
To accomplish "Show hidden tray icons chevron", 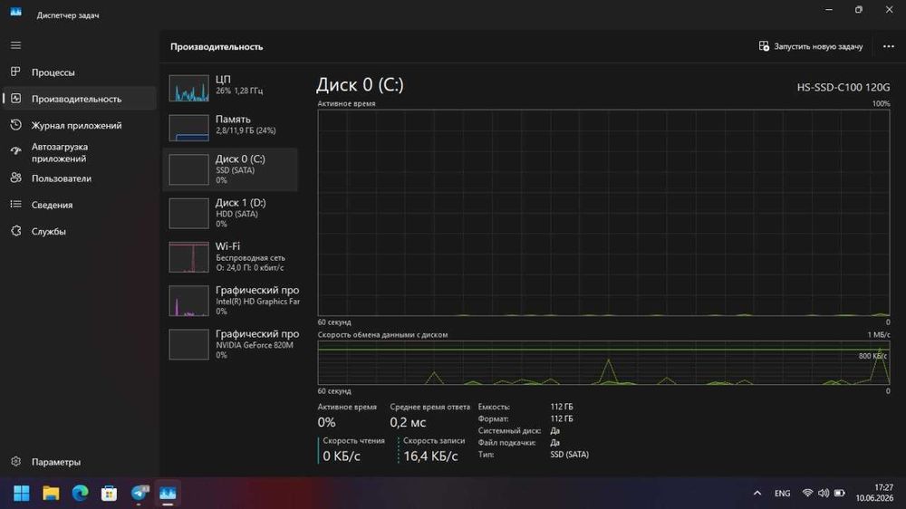I will pyautogui.click(x=757, y=493).
